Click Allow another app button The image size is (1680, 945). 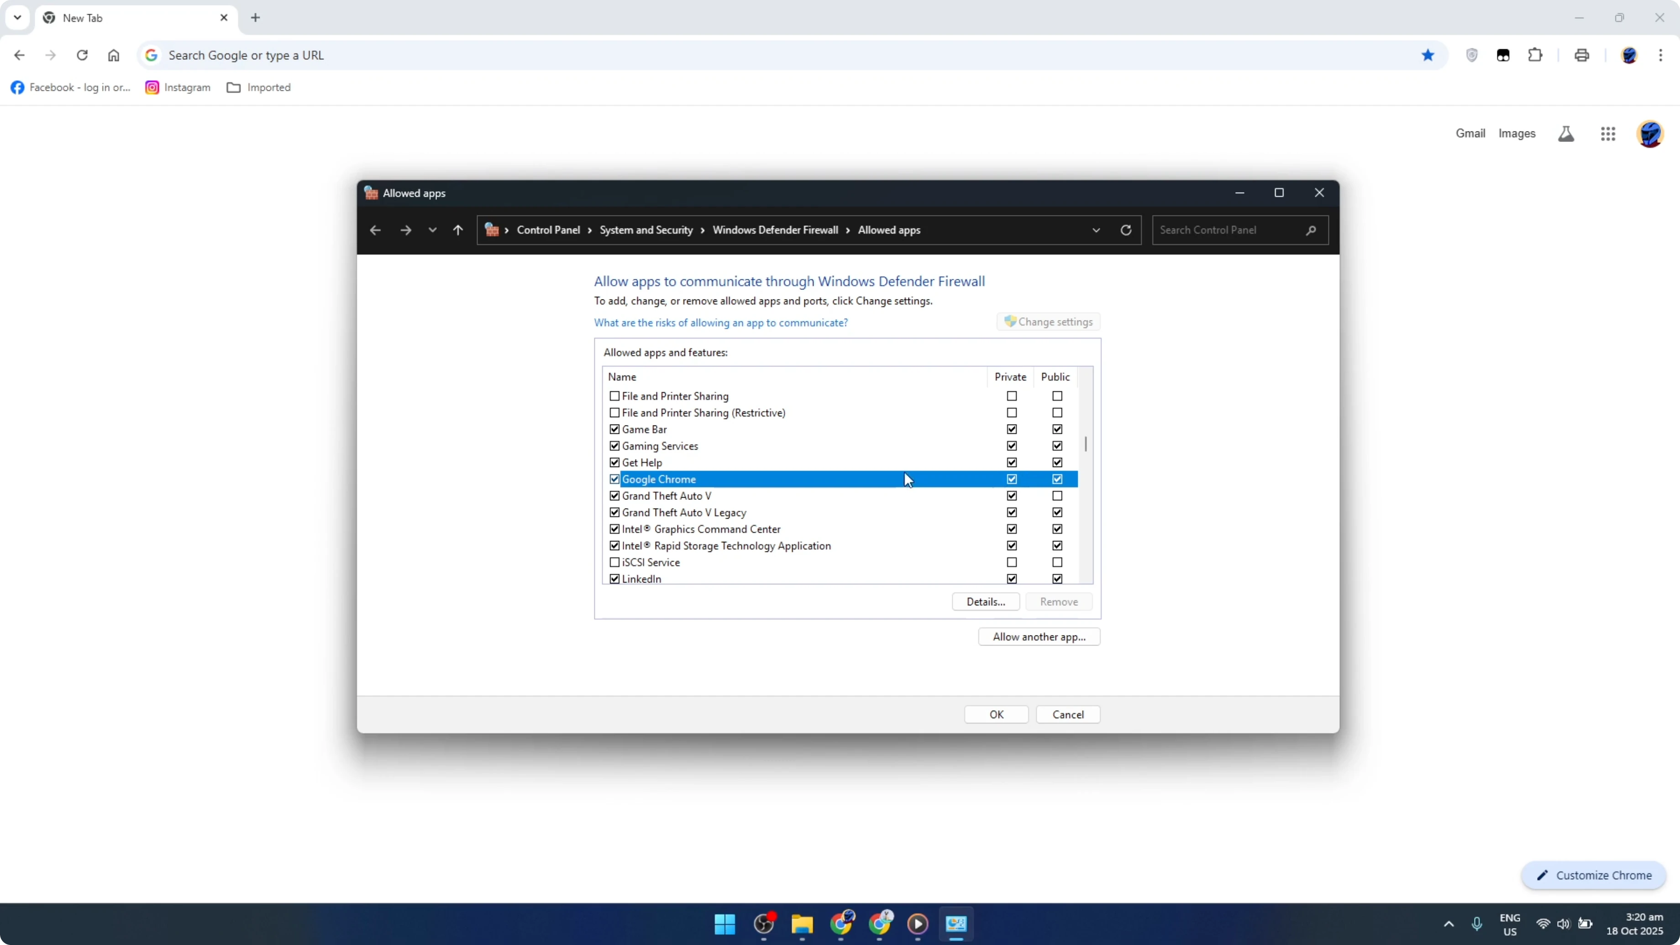coord(1039,637)
